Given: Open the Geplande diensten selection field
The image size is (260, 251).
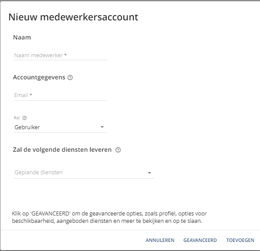Looking at the screenshot, I should (84, 173).
